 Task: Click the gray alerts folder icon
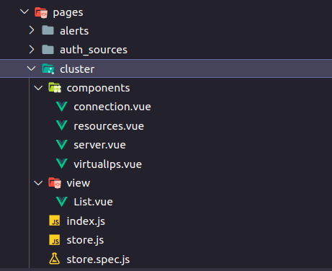coord(48,30)
